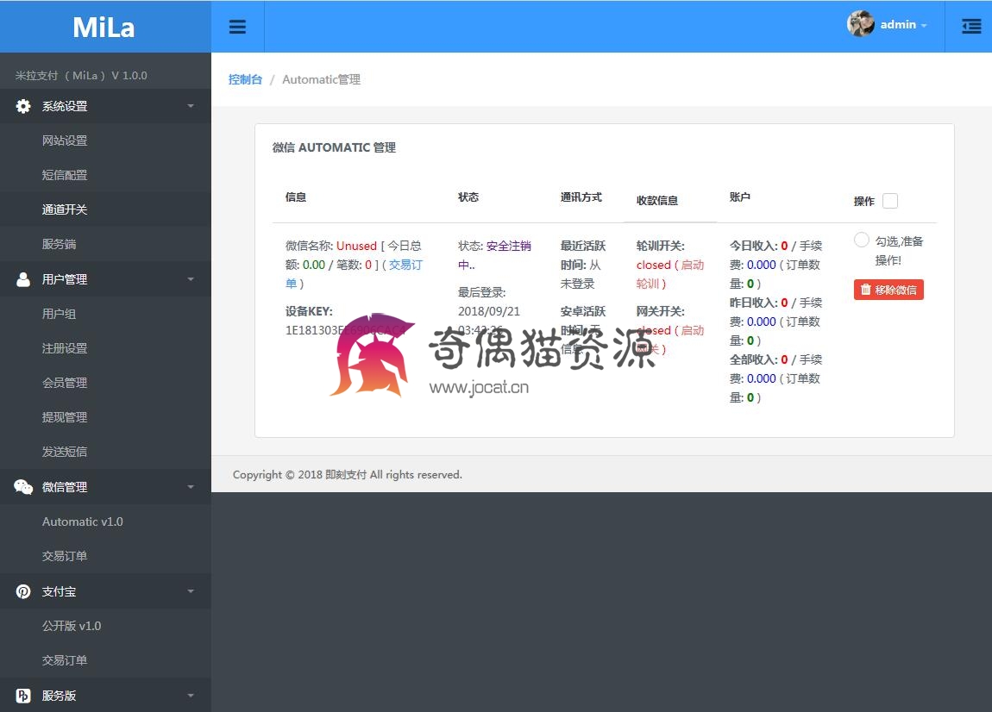This screenshot has height=712, width=992.
Task: Open 交易订单 under 微信管理
Action: click(x=65, y=556)
